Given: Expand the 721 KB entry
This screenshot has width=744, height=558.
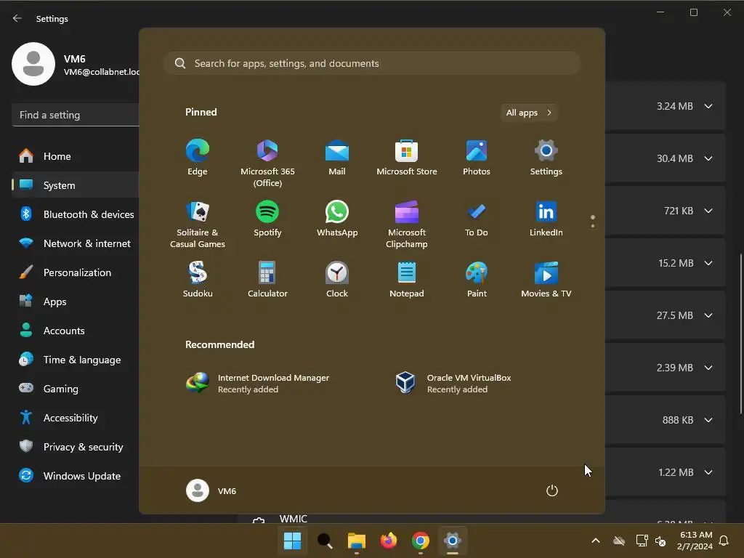Looking at the screenshot, I should click(708, 211).
